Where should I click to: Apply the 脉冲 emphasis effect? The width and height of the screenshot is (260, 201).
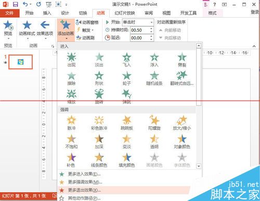[x=71, y=123]
